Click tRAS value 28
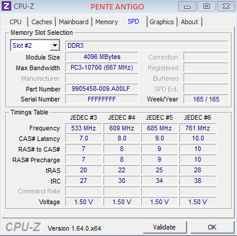The width and height of the screenshot is (237, 236). pos(198,170)
